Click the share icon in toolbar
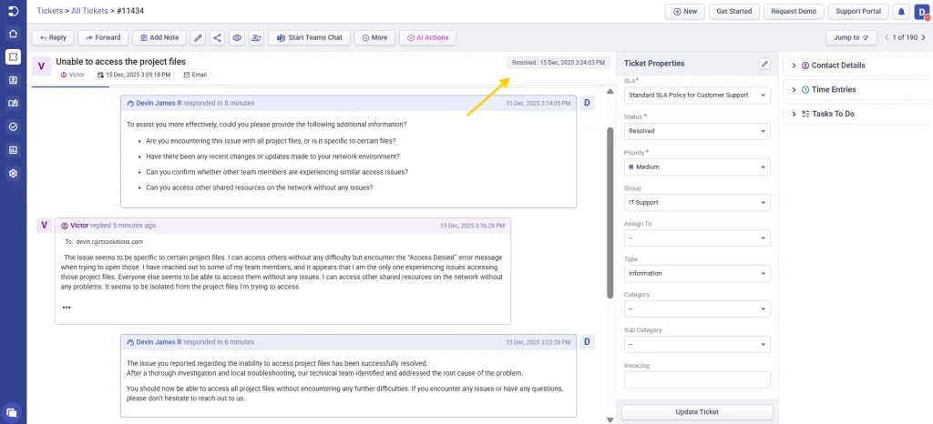 click(218, 38)
